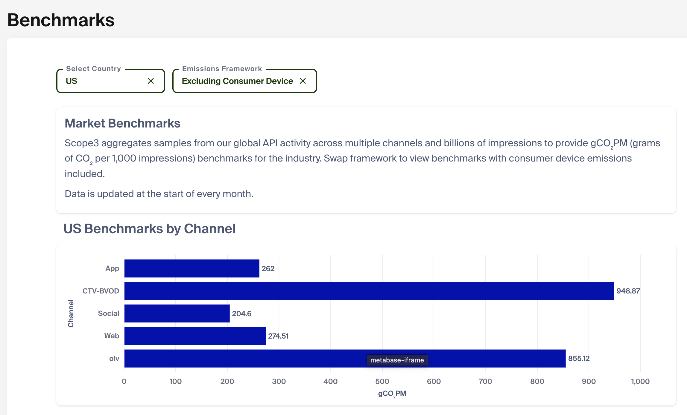This screenshot has height=415, width=687.
Task: Clear the US country selection
Action: (151, 81)
